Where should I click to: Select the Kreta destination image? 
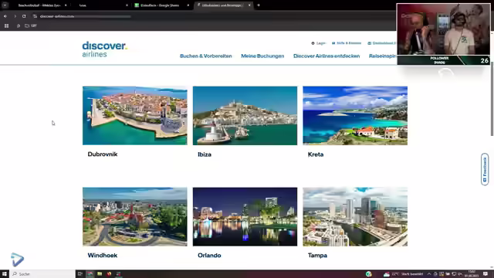pos(355,116)
